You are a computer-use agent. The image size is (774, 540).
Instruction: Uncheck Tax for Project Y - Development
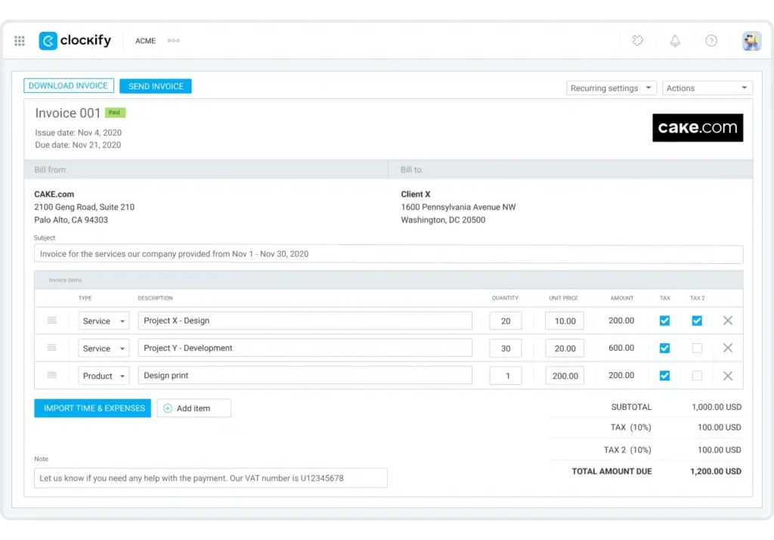pos(665,349)
